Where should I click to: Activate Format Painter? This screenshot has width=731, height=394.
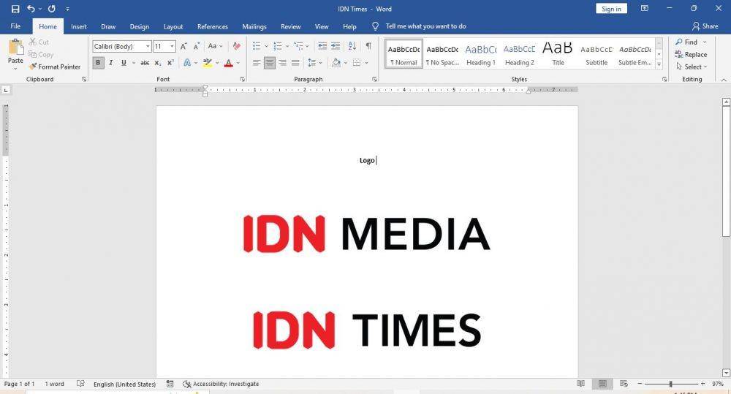55,67
